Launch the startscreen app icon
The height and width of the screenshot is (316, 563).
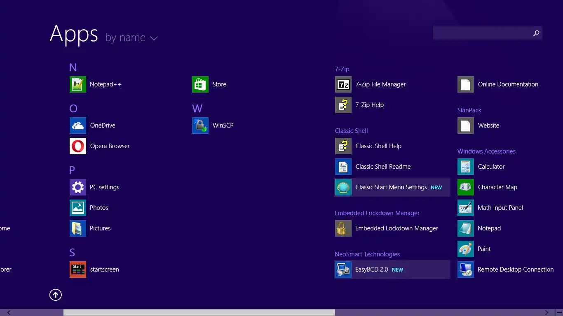(x=78, y=270)
